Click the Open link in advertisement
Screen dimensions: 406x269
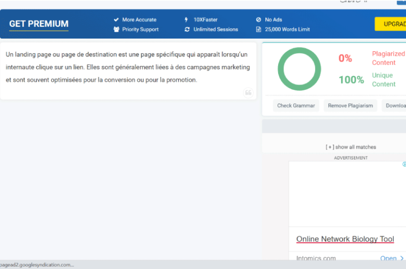click(x=388, y=258)
